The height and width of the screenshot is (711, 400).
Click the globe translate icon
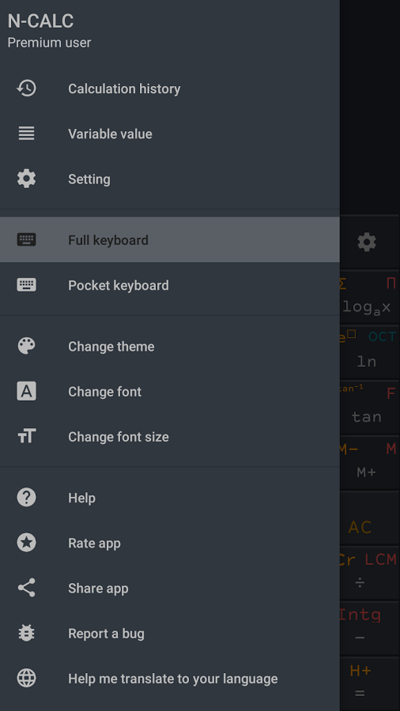pos(26,679)
